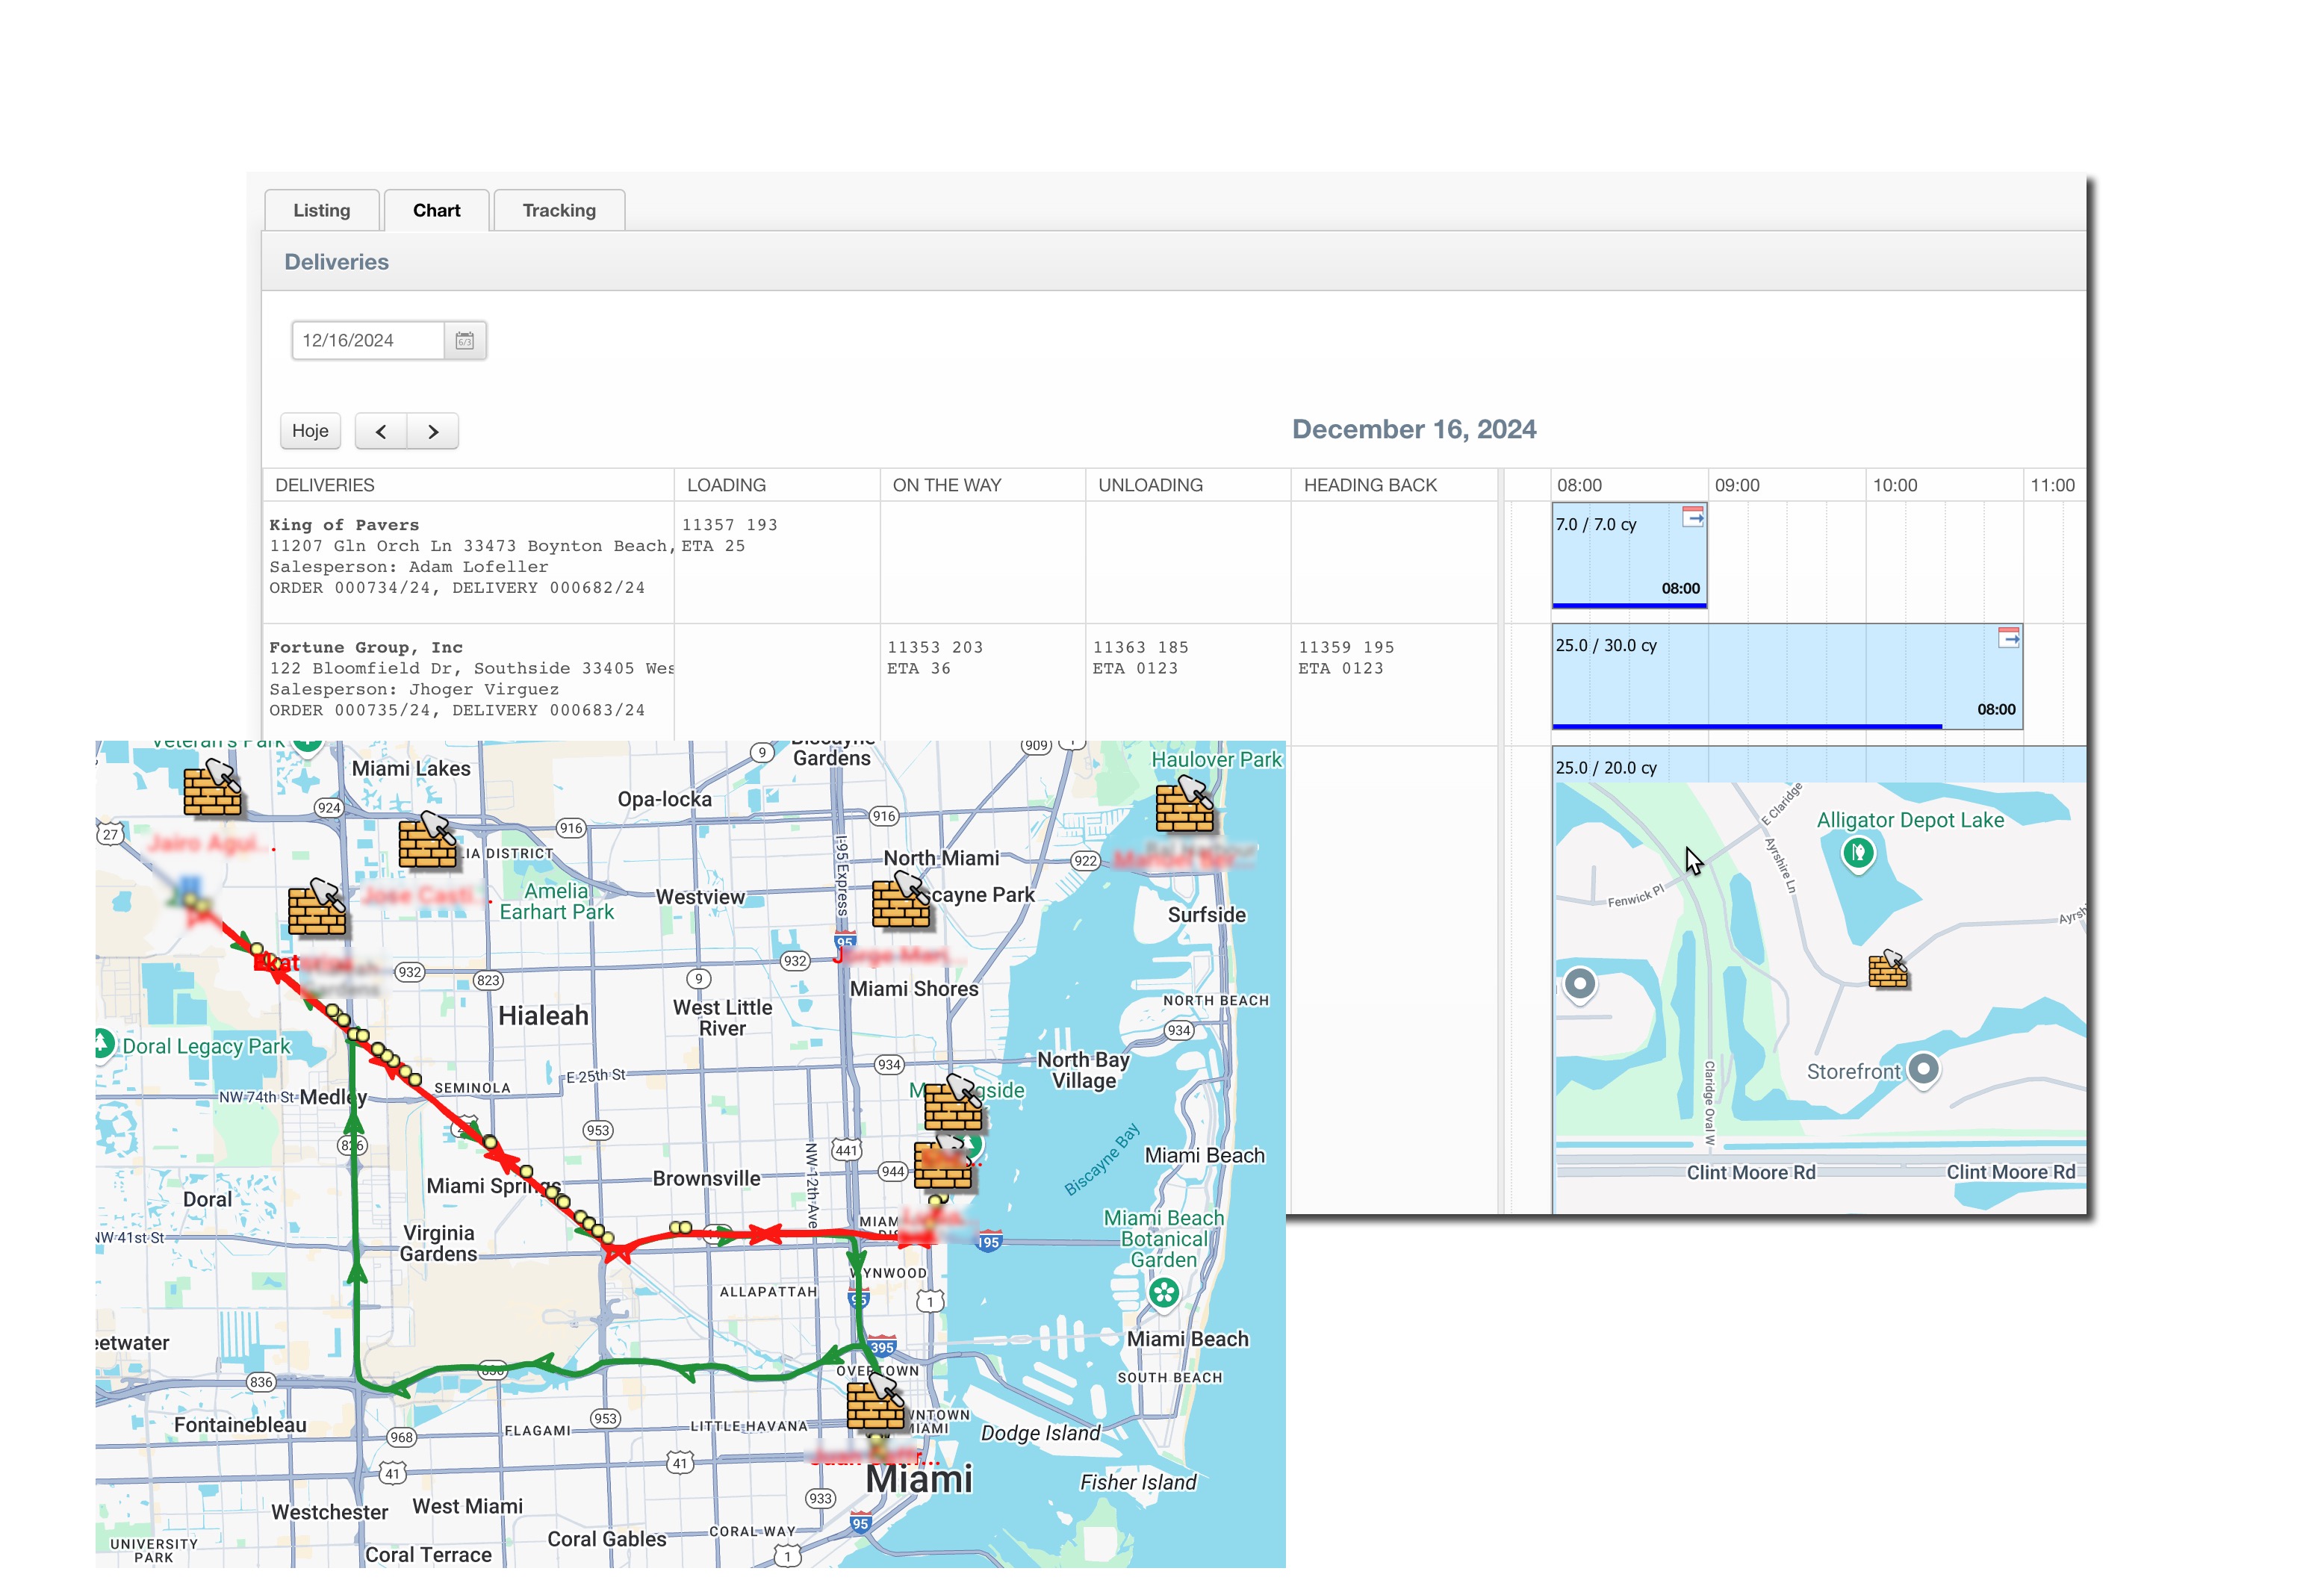
Task: Click export icon on 25.0 / 30.0 cy bar
Action: tap(2008, 637)
